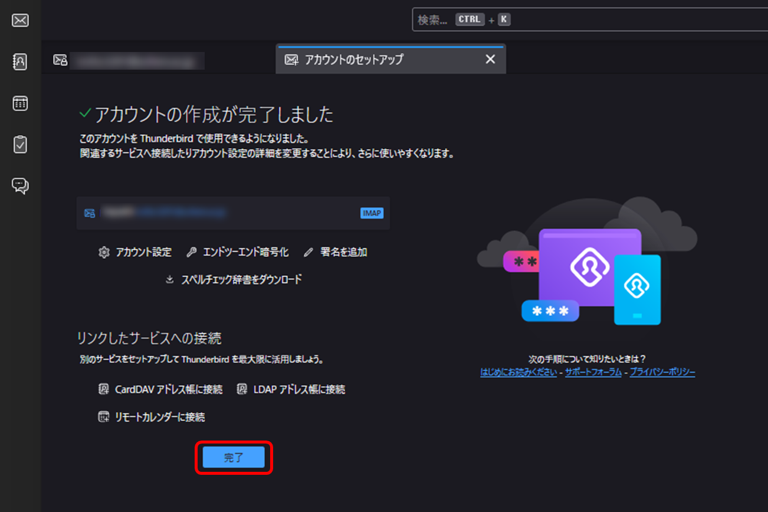
Task: Click the download icon for スペルチェック辞書
Action: click(170, 279)
